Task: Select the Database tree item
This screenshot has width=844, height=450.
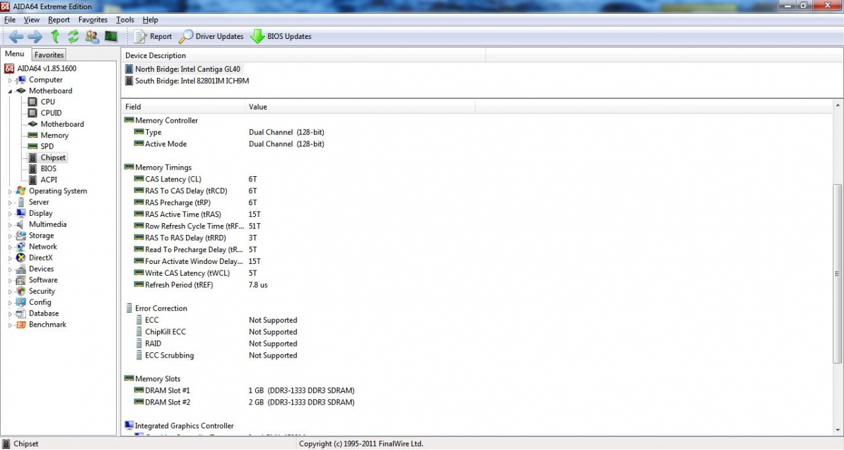Action: click(44, 314)
